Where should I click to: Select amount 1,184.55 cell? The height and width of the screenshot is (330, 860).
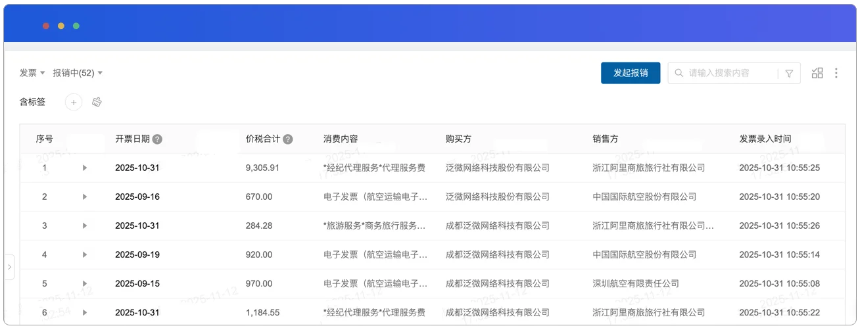click(262, 312)
